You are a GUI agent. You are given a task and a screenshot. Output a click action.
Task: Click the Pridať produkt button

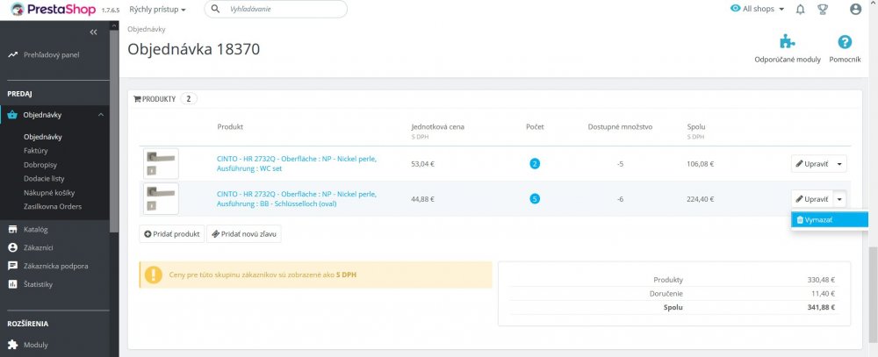172,234
